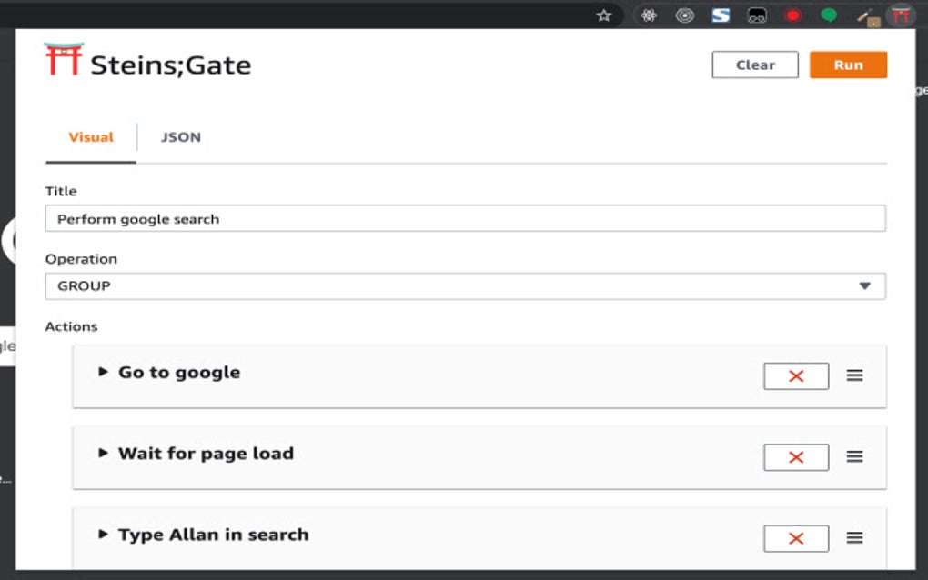Clear all configured actions
This screenshot has width=928, height=580.
tap(754, 65)
